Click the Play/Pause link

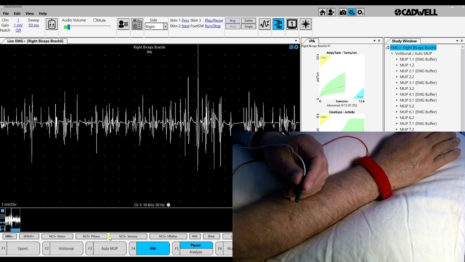pyautogui.click(x=214, y=20)
